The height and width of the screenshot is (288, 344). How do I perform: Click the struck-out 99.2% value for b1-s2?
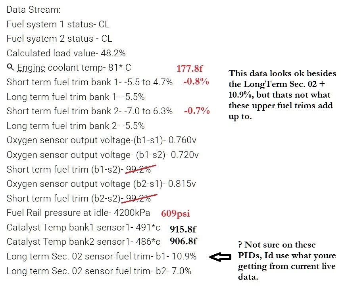tap(138, 169)
